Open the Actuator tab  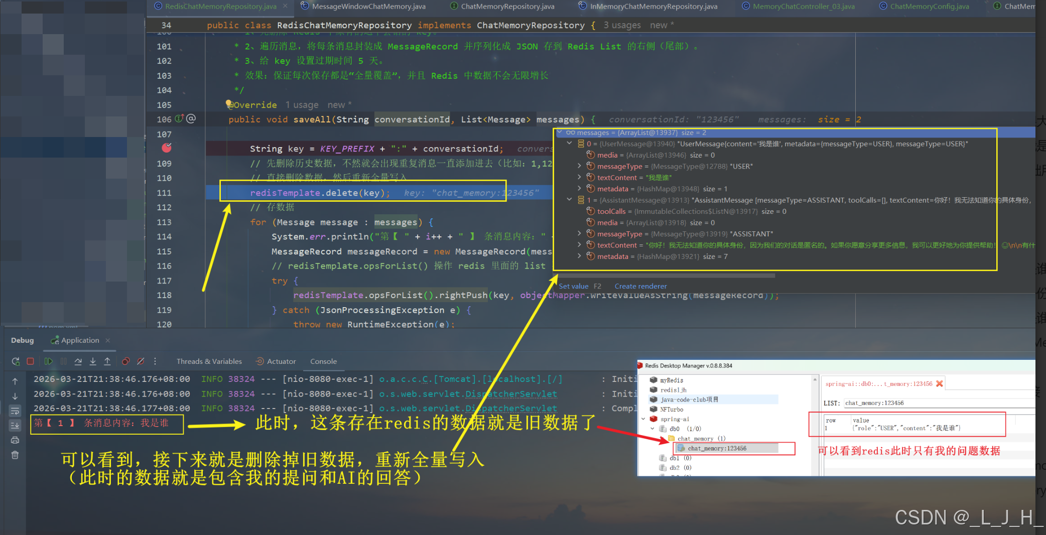tap(276, 361)
